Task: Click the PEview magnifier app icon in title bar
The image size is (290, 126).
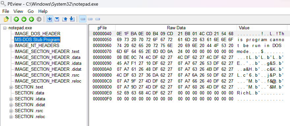Action: pyautogui.click(x=3, y=4)
